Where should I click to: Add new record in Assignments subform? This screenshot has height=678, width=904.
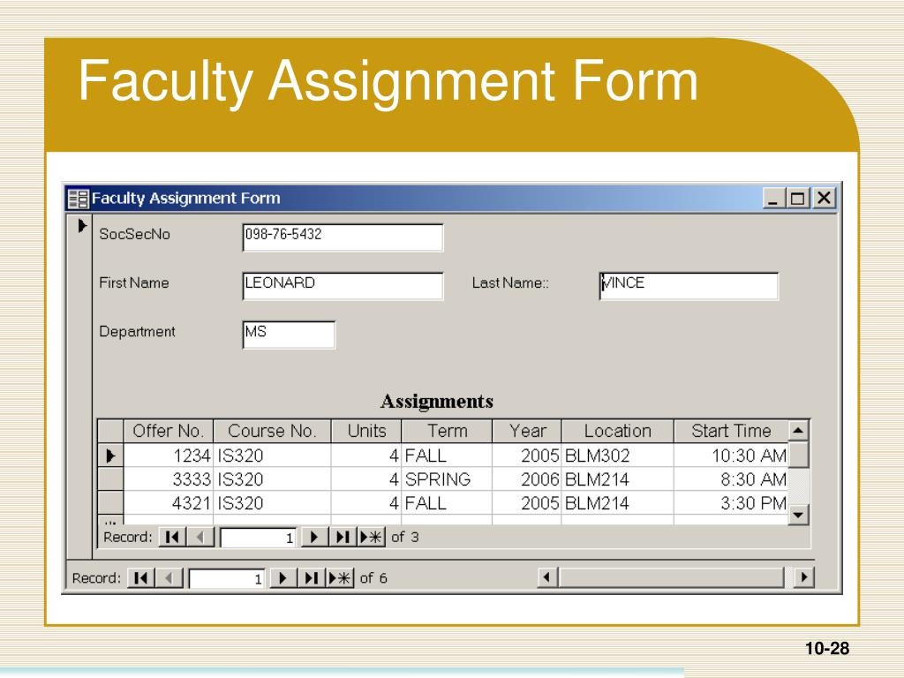click(x=371, y=538)
